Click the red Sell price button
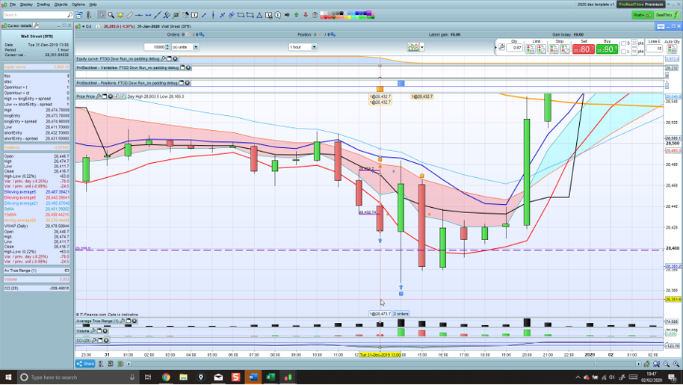The width and height of the screenshot is (683, 385). [583, 49]
